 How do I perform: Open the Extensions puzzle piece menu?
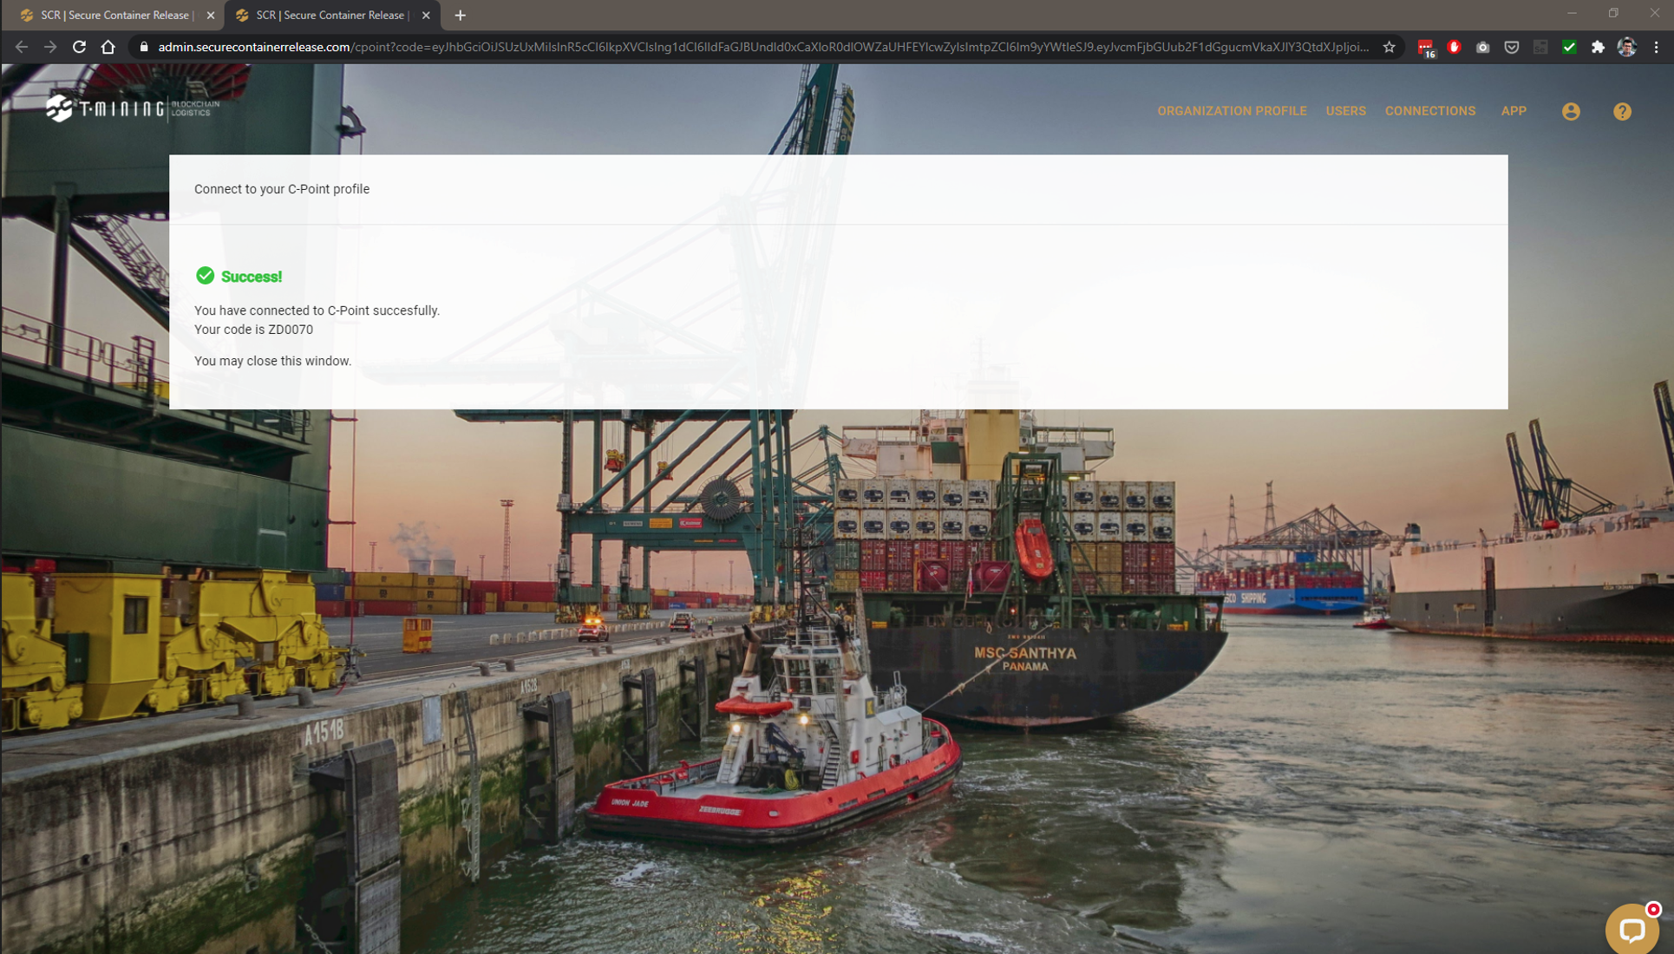tap(1598, 47)
